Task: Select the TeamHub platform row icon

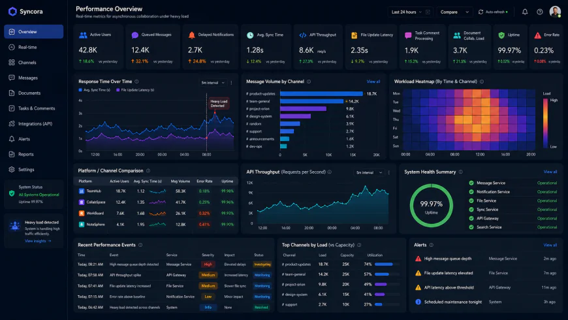Action: tap(82, 191)
